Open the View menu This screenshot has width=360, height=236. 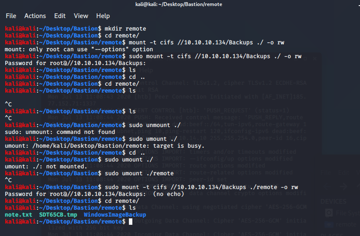tap(81, 16)
